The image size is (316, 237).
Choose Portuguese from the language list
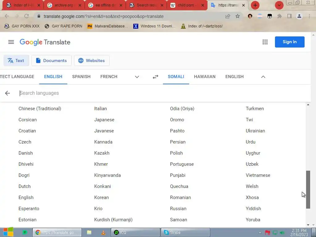tap(182, 164)
